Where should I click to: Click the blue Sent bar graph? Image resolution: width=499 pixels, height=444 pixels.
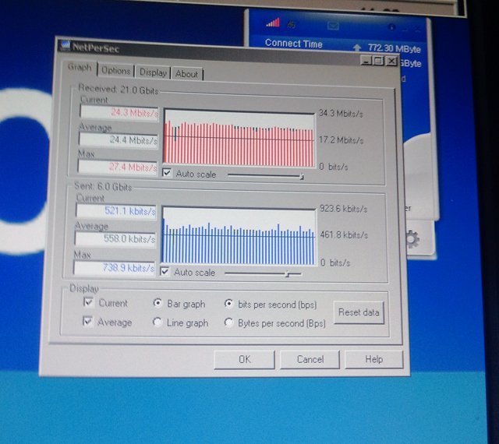tap(239, 236)
